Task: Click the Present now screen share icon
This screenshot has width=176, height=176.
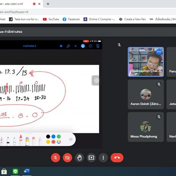Action: [x=91, y=158]
